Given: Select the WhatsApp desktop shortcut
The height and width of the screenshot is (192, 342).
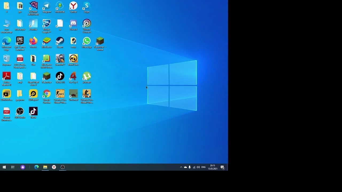Looking at the screenshot, I should click(x=87, y=42).
